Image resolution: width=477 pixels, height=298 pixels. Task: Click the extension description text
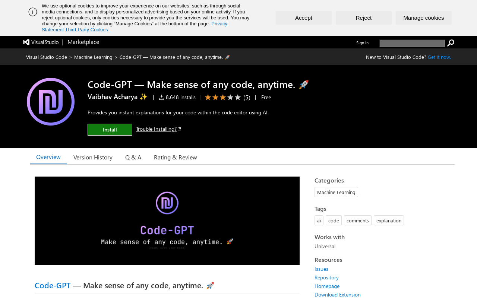coord(178,112)
